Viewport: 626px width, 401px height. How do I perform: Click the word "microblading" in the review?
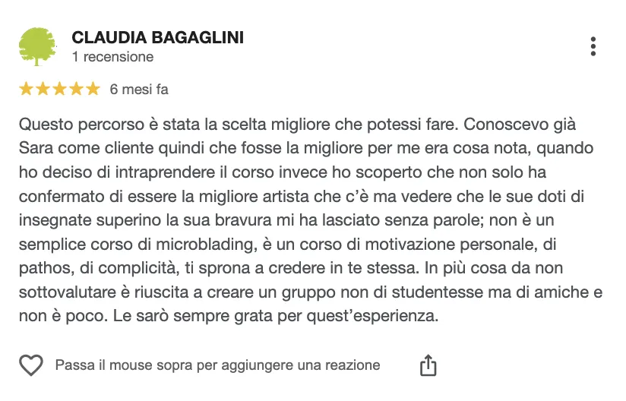pyautogui.click(x=207, y=245)
